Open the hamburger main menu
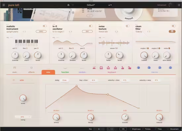Viewport: 182px width, 131px height. pyautogui.click(x=4, y=5)
